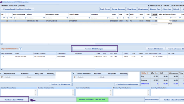Open the Invoice Allowance Unit --Select-- dropdown
184x104 pixels.
[102, 77]
